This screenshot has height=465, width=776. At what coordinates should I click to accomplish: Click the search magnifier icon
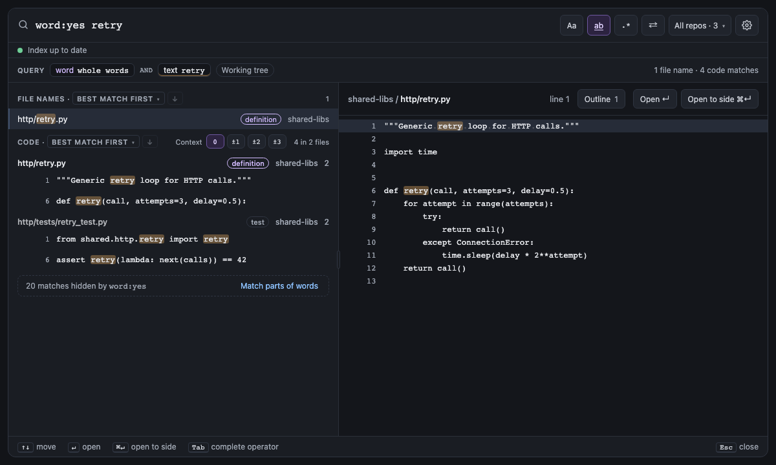[x=23, y=25]
